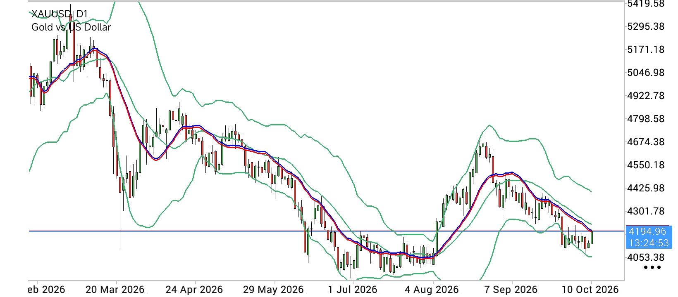678x297 pixels.
Task: Click the 4922.78 price axis label
Action: coord(646,96)
